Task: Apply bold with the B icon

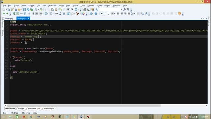Action: coord(102,14)
